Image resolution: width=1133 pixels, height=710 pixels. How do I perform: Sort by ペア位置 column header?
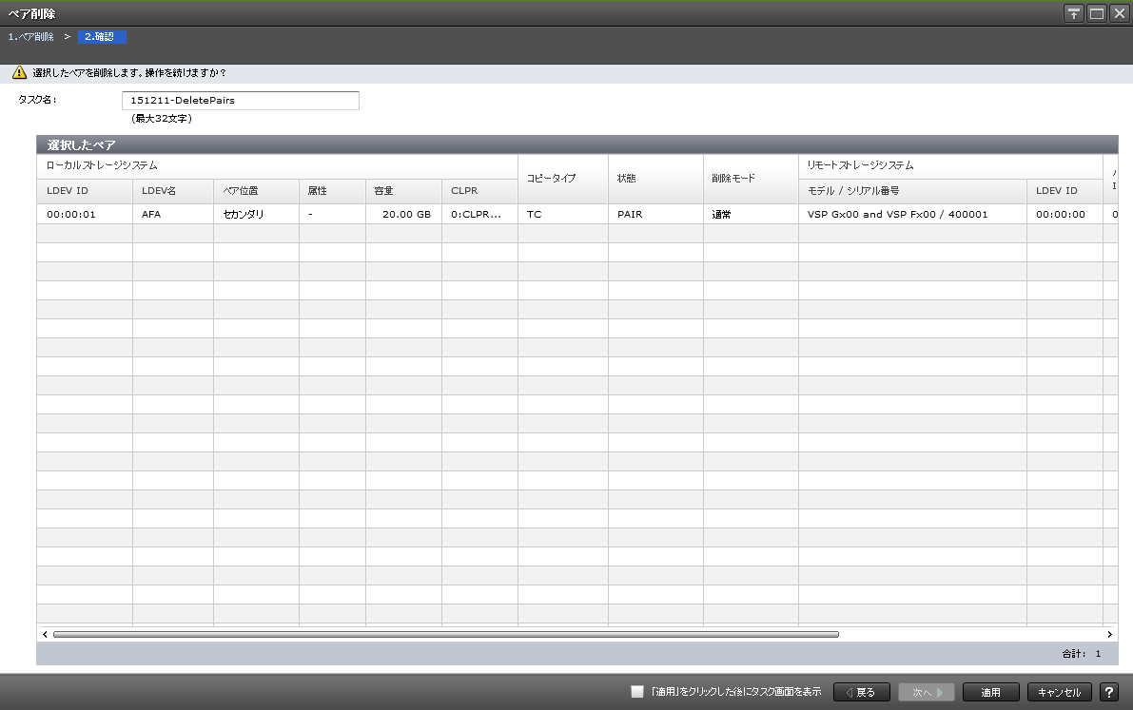coord(257,191)
